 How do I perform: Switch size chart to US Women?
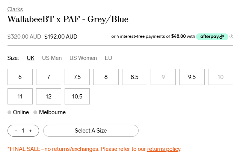pyautogui.click(x=83, y=58)
